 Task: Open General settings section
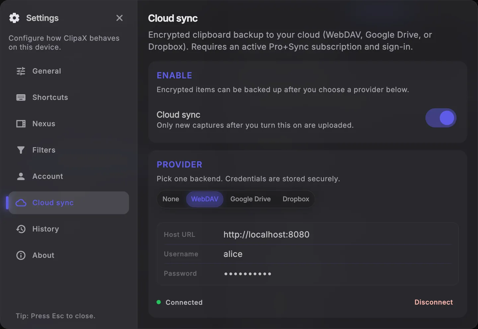(x=69, y=71)
